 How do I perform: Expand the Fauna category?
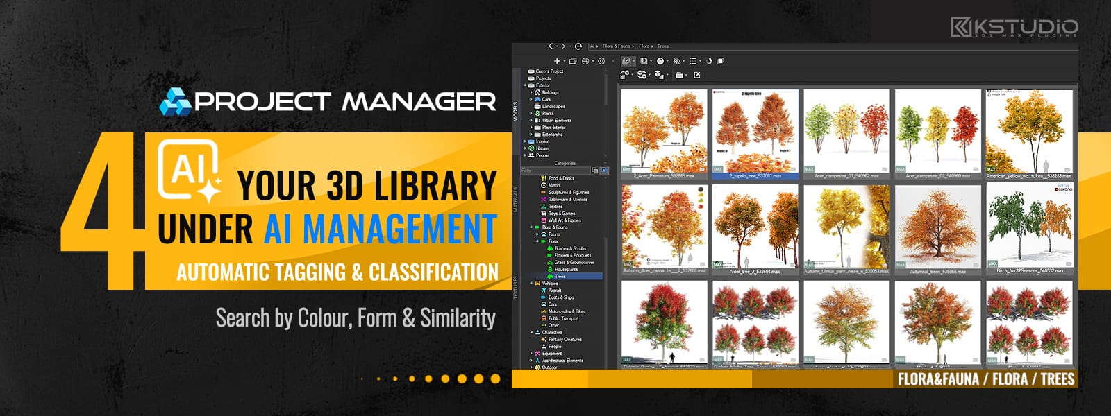537,234
